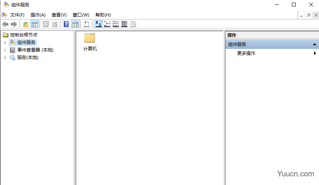Open the 更多操作 submenu arrow
Screen dimensions: 319x185
(315, 53)
